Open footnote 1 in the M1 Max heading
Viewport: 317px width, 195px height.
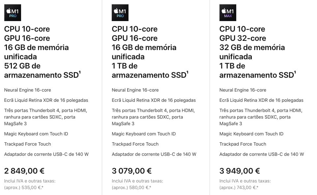pyautogui.click(x=295, y=72)
